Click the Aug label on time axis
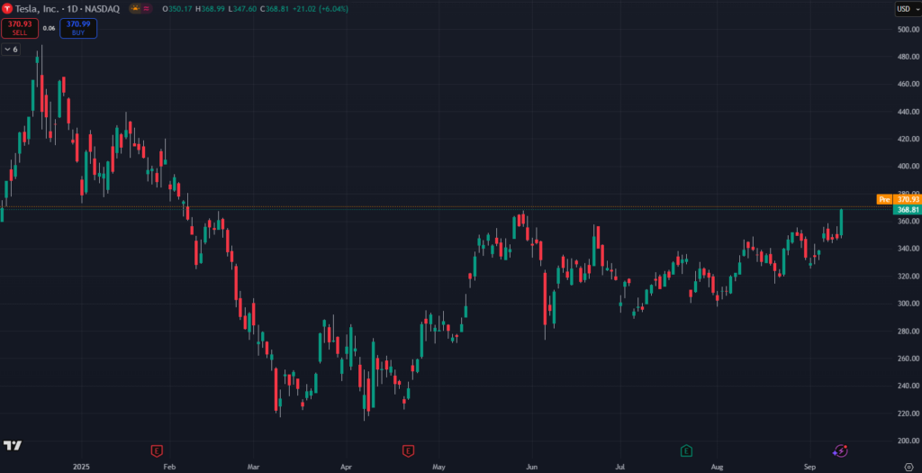Screen dimensions: 922x473 pos(718,467)
